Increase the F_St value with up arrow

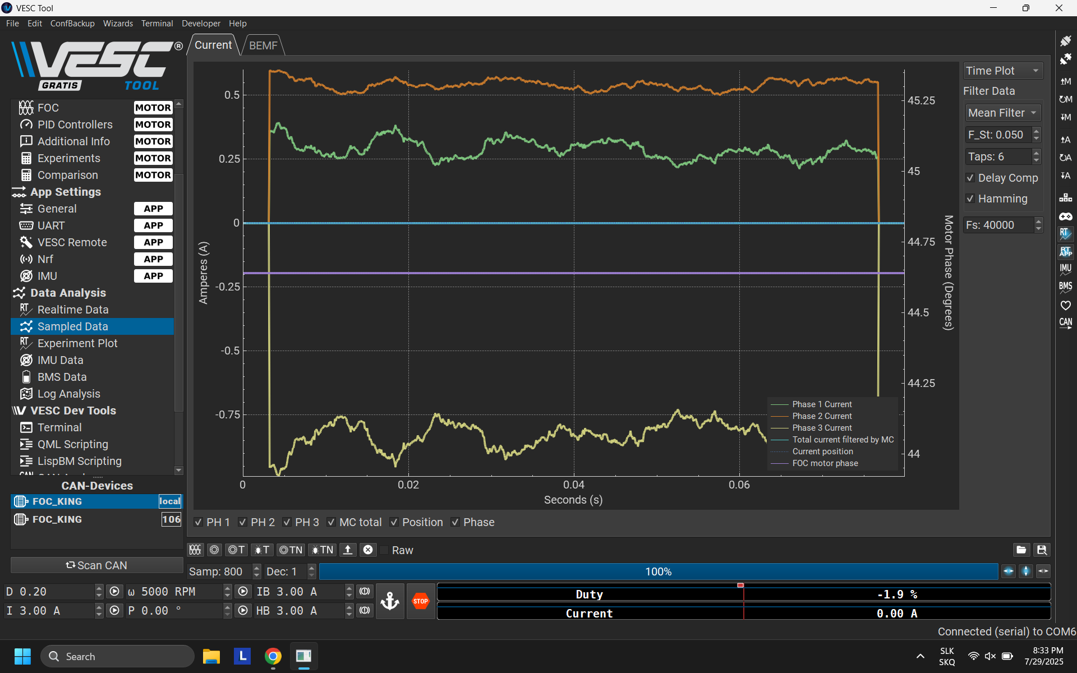pos(1036,131)
